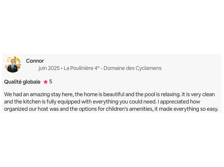The image size is (224, 167).
Task: Click the bullet separator after juin 2025
Action: [x=62, y=69]
